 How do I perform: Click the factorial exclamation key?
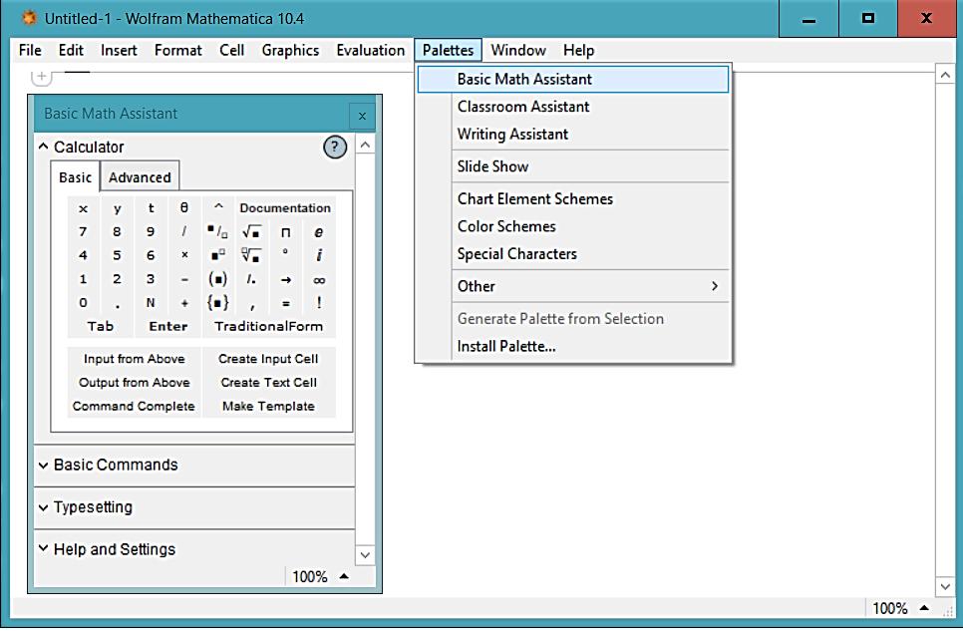click(319, 302)
